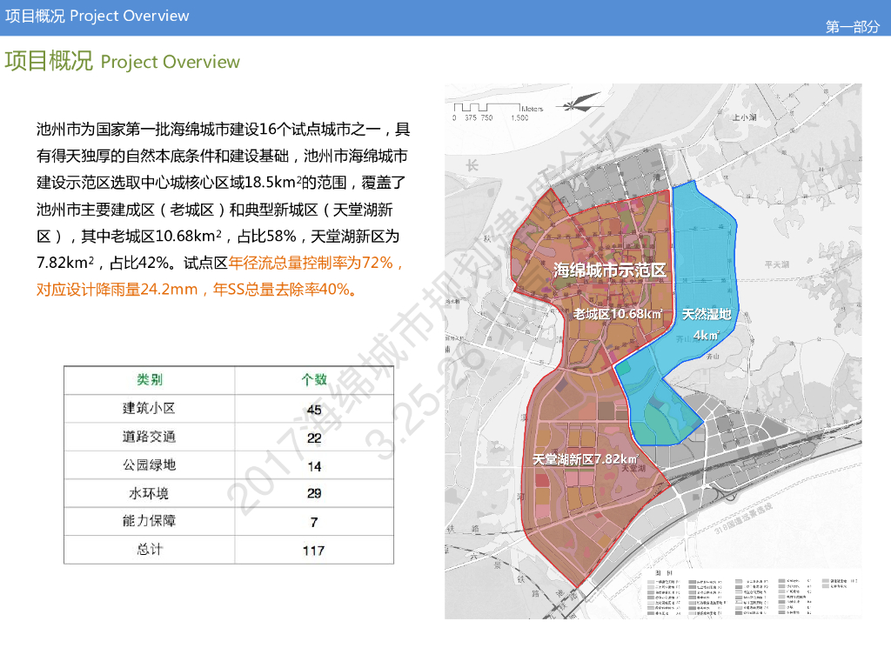Image resolution: width=891 pixels, height=668 pixels.
Task: Click the 海绵城市示范区 map label
Action: click(609, 271)
